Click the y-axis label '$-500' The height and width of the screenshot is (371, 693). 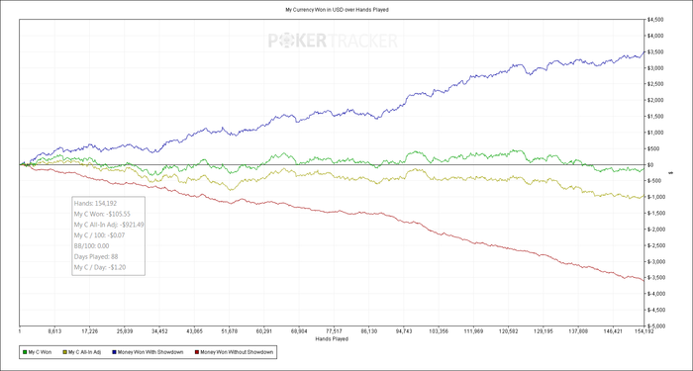[654, 181]
